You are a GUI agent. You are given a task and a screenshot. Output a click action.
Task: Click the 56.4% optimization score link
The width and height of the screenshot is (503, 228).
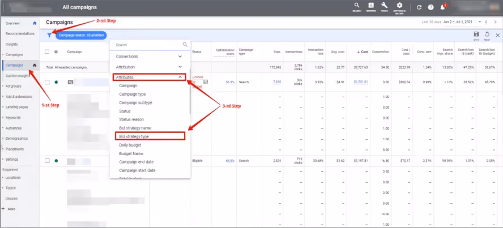pos(230,82)
